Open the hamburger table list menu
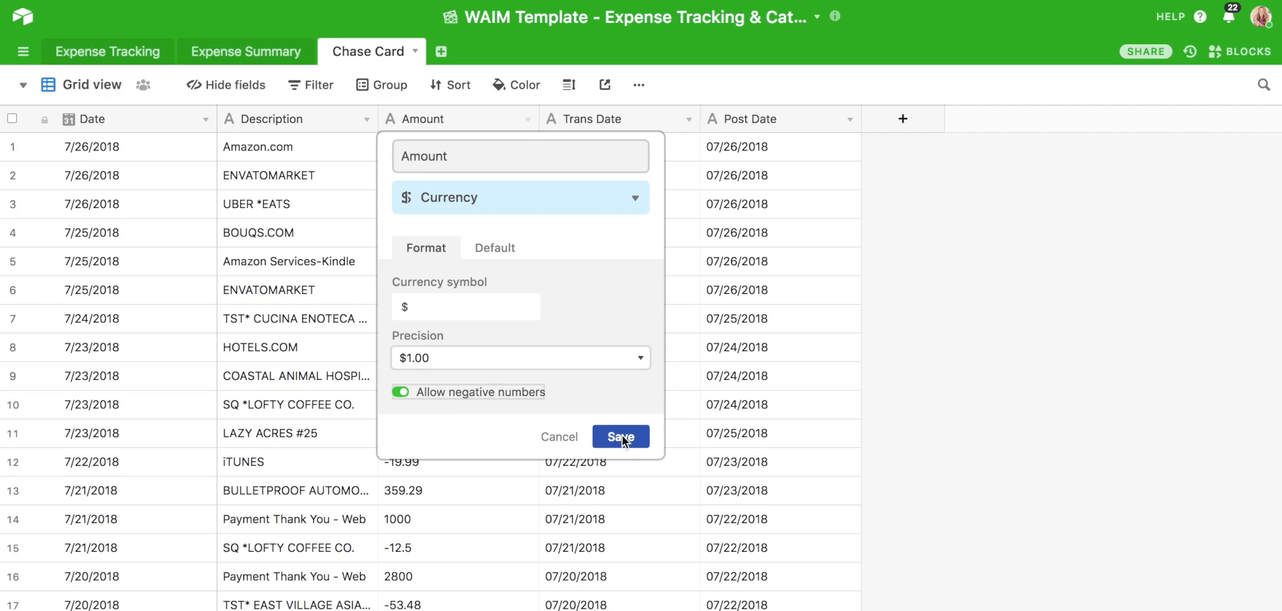The height and width of the screenshot is (611, 1282). point(23,52)
